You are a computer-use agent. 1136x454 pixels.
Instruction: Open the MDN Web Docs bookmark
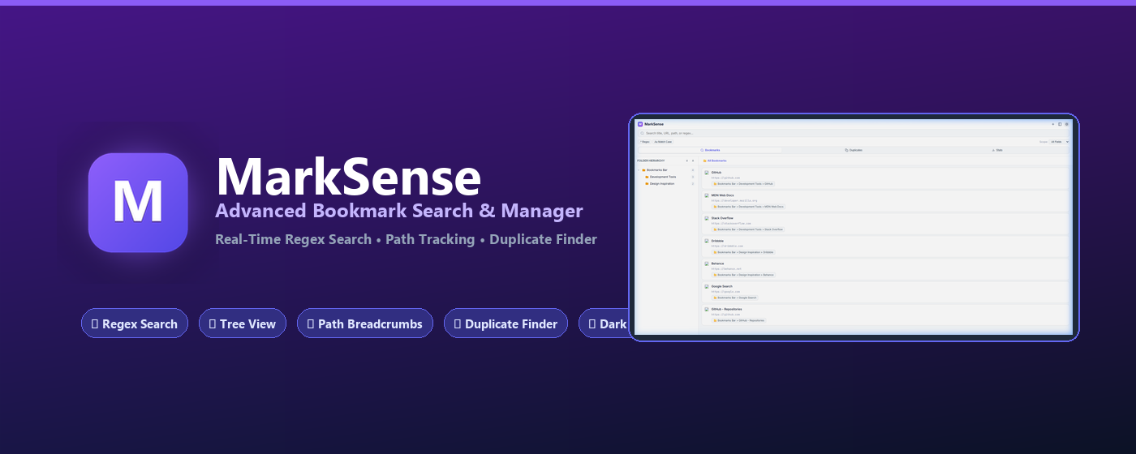[723, 195]
